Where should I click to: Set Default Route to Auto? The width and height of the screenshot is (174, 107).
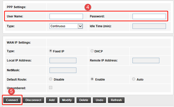133,79
